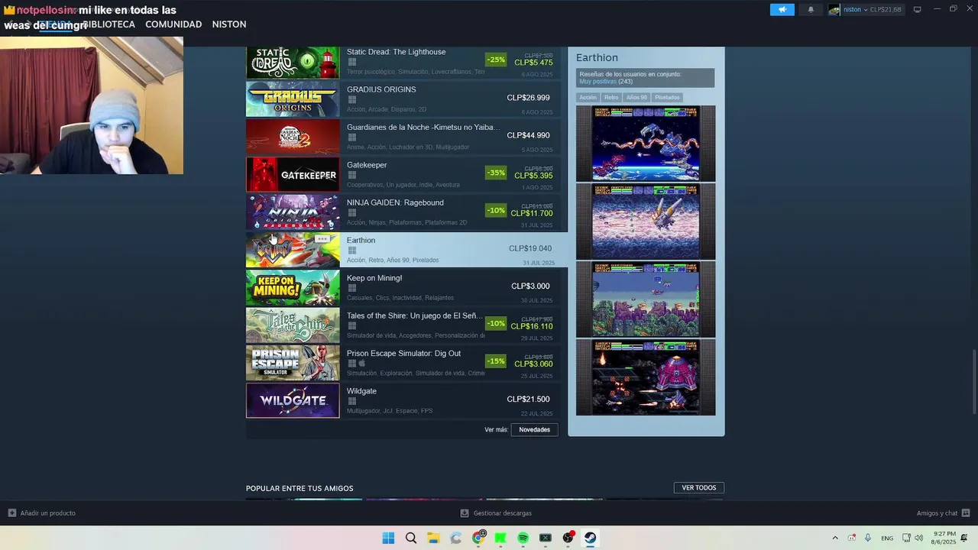This screenshot has width=978, height=550.
Task: Open the fourth Earthion screenshot with pink ship
Action: coord(646,377)
